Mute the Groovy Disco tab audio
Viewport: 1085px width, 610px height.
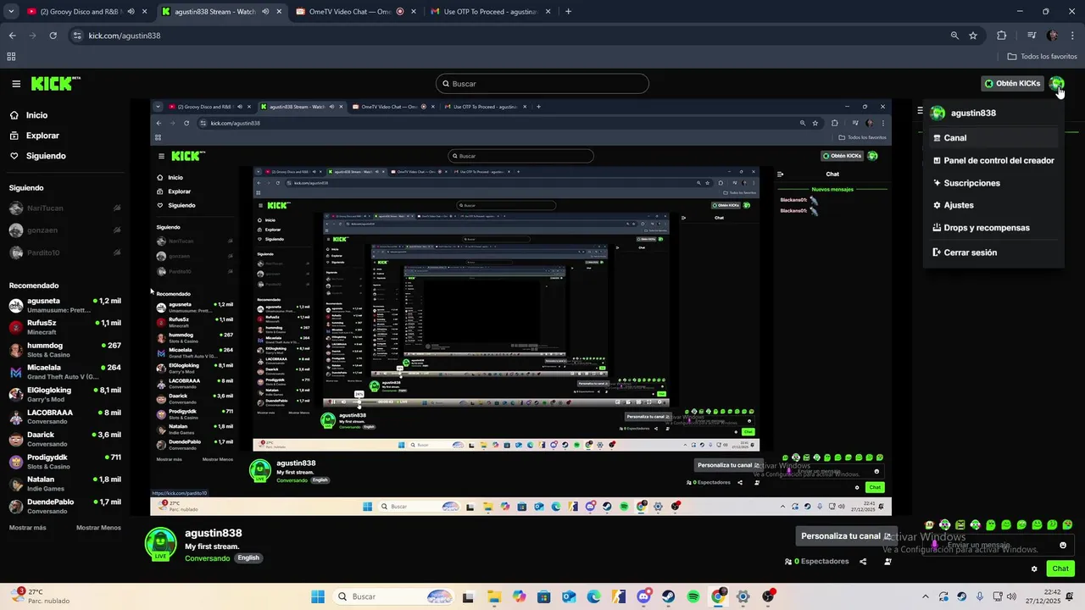coord(131,12)
